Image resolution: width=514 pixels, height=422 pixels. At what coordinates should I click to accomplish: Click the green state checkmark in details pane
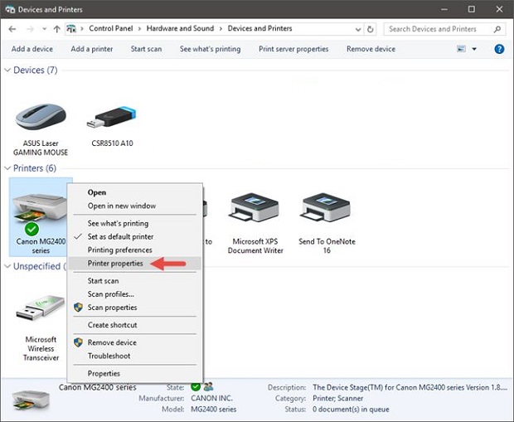(196, 387)
